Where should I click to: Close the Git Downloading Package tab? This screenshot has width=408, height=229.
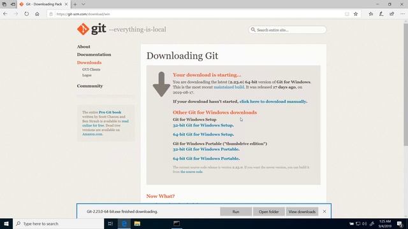[x=66, y=4]
